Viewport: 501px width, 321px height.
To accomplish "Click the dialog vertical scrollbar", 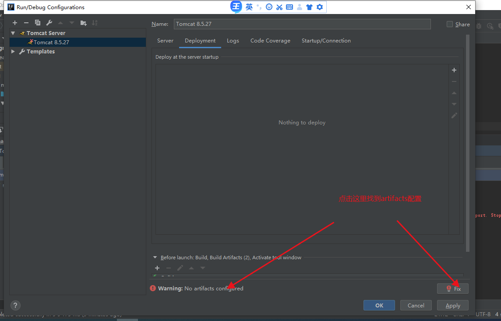I will pos(468,143).
